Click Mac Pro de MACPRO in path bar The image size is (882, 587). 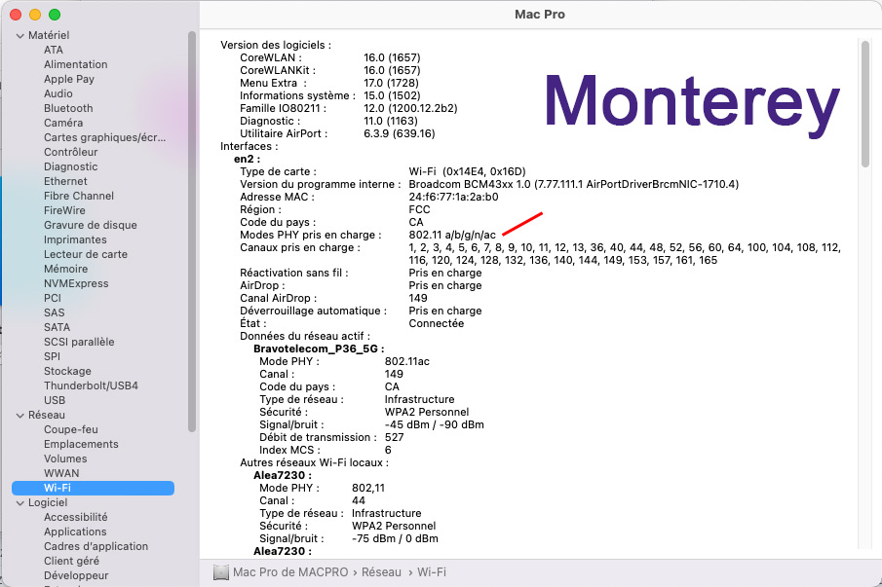point(290,572)
